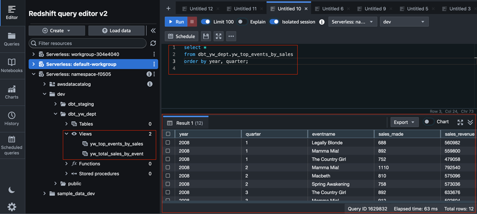Show Isolated session info icon
The height and width of the screenshot is (214, 477).
coord(322,22)
